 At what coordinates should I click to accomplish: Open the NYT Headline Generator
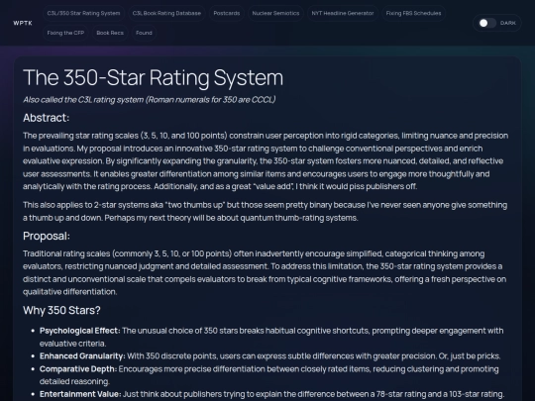point(343,13)
